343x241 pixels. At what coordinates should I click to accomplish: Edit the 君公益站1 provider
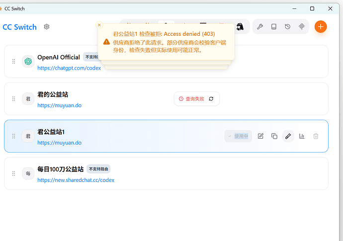[260, 136]
